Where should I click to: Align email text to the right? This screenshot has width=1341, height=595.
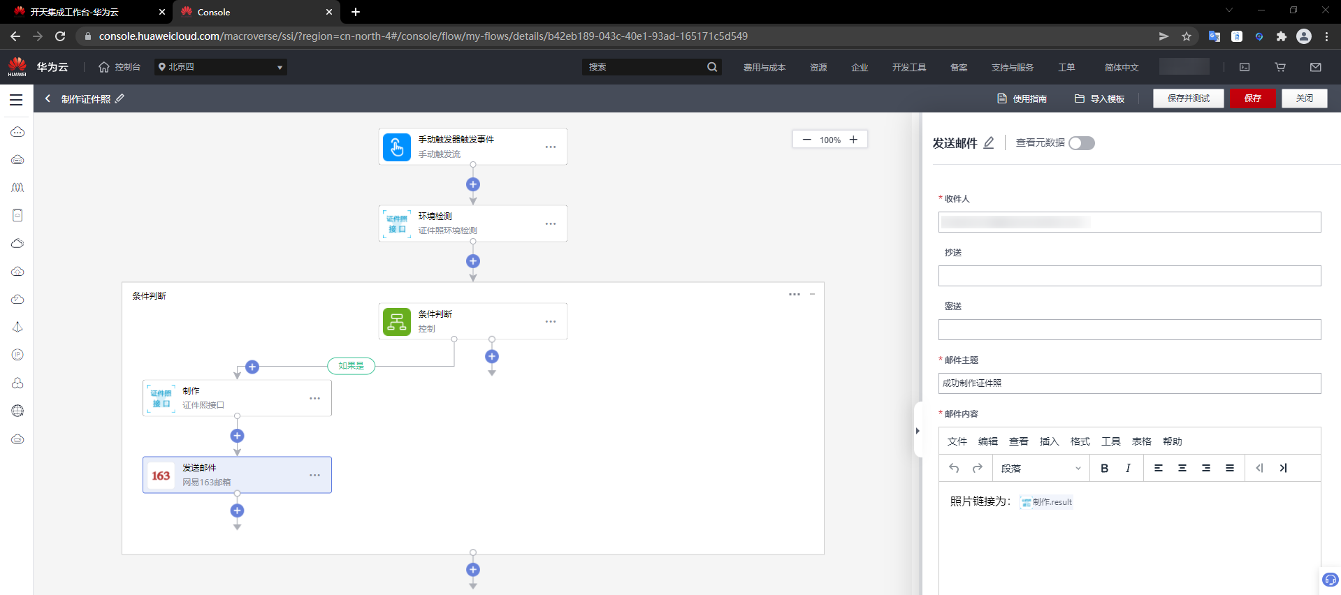(x=1206, y=468)
